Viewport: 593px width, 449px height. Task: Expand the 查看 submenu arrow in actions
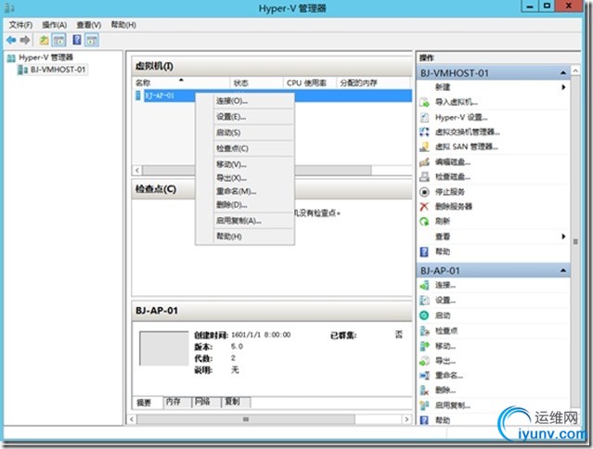563,237
